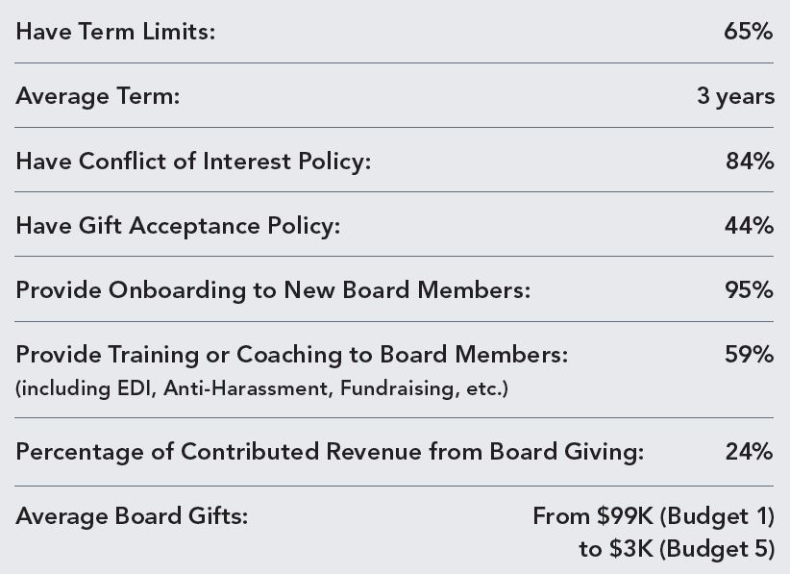Click "Provide Training or Coaching to Board Members:"
The height and width of the screenshot is (574, 790).
click(292, 355)
